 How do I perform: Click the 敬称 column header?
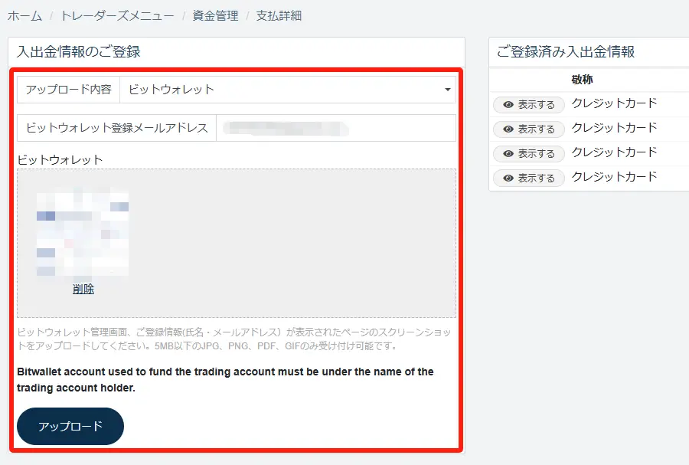(582, 80)
